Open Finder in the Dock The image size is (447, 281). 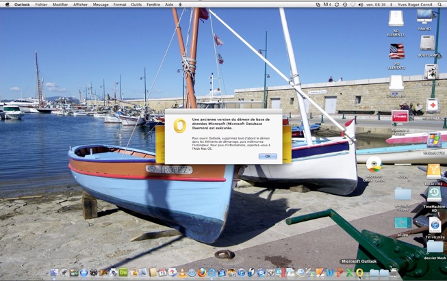pos(54,273)
